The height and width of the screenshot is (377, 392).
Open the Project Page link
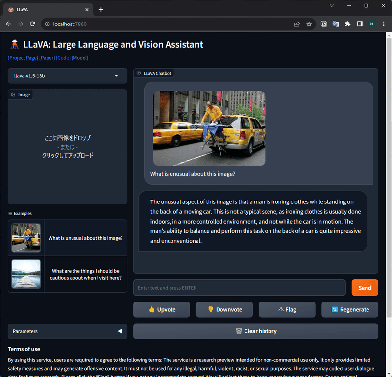click(x=23, y=58)
